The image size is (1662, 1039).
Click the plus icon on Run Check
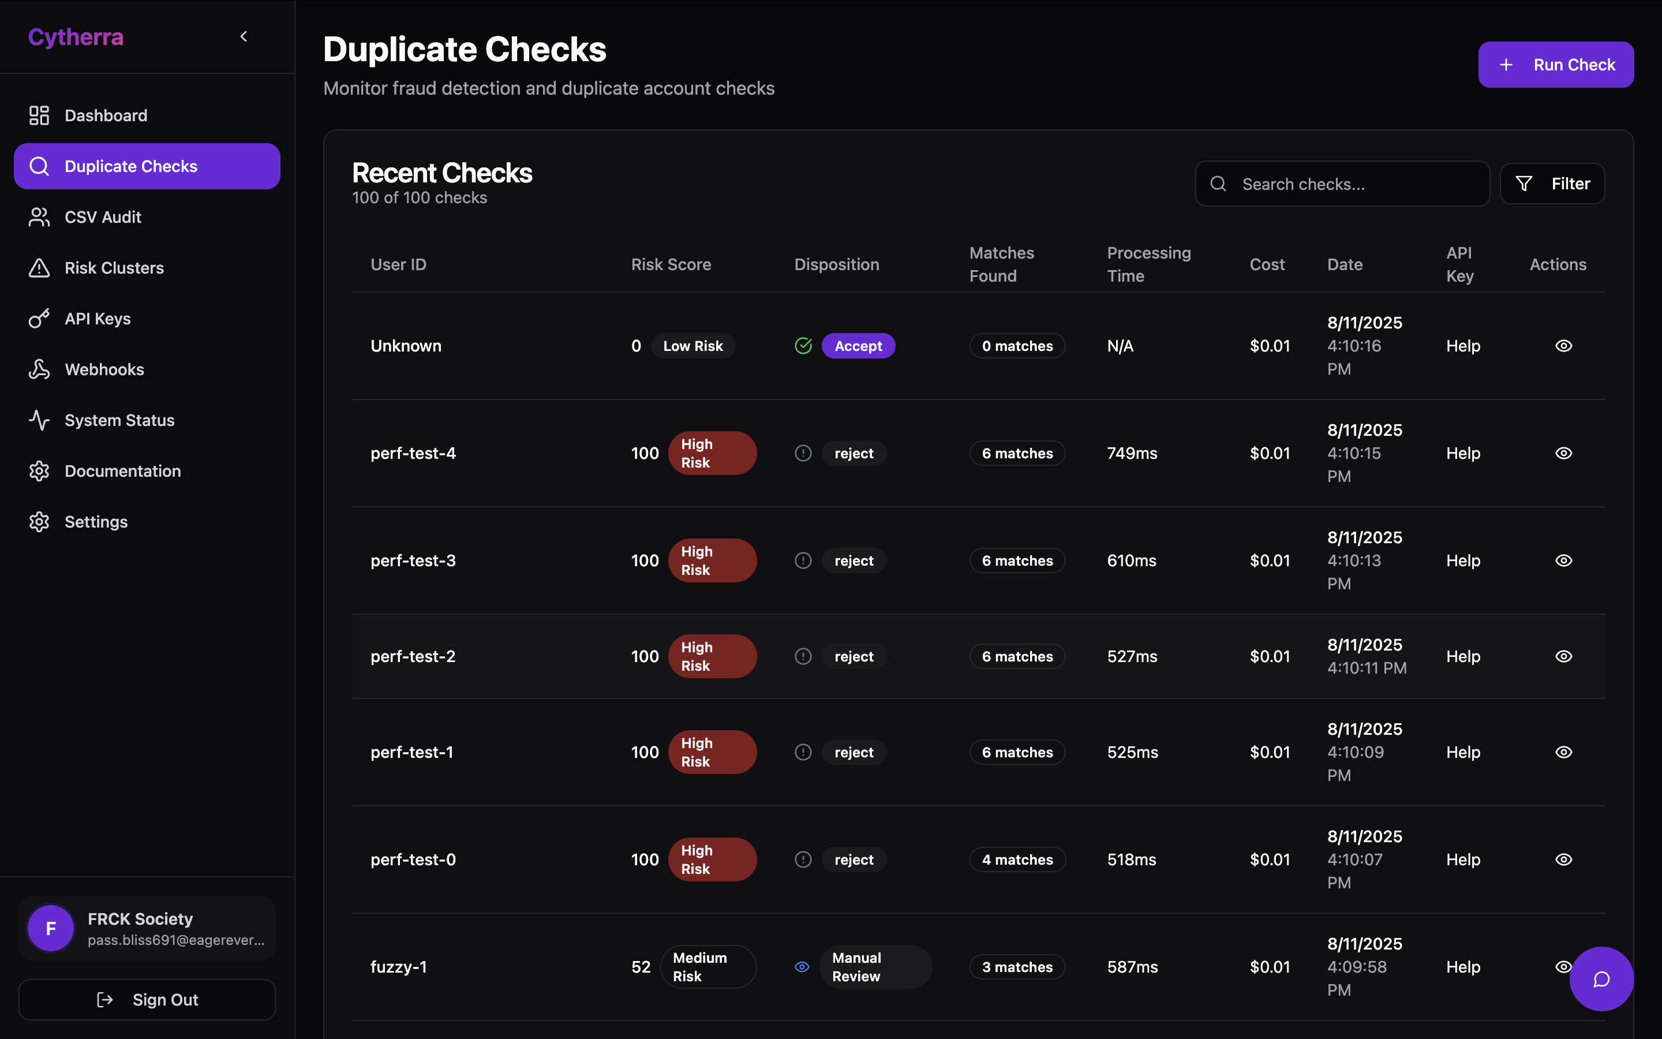click(1506, 65)
